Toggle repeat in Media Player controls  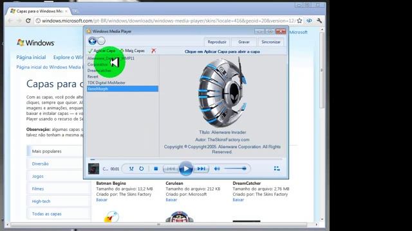pyautogui.click(x=142, y=169)
